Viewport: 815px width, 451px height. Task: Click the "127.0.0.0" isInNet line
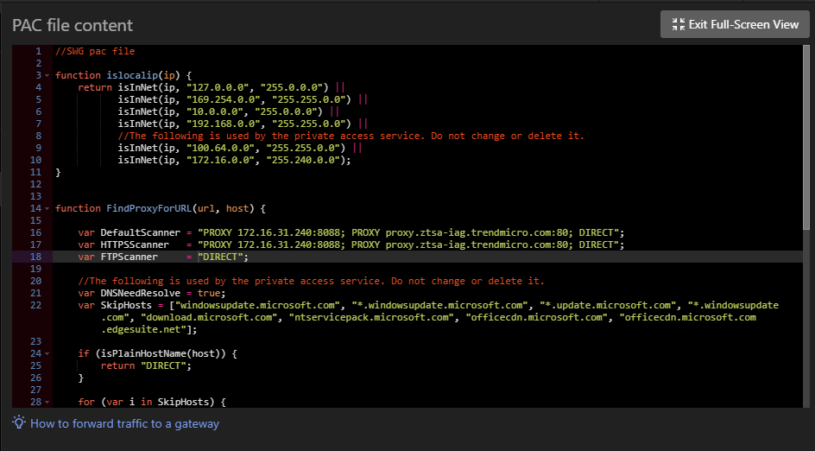(207, 88)
